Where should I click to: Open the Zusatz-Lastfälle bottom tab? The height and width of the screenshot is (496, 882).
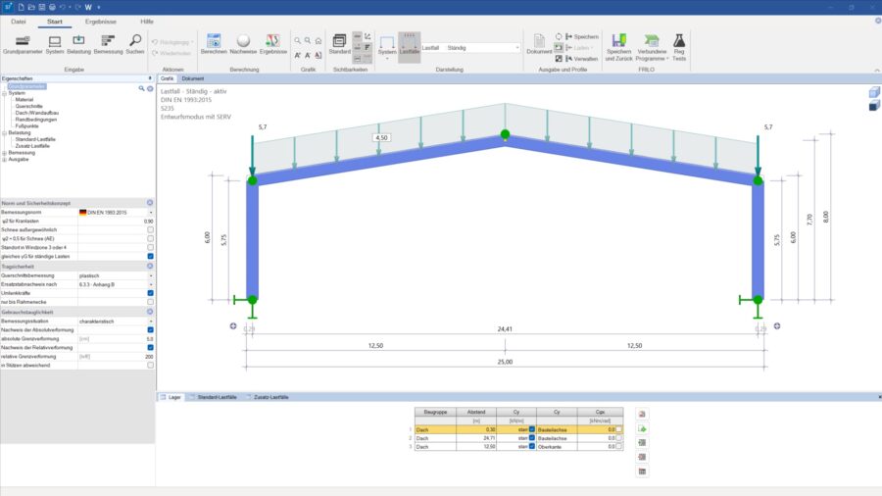coord(272,397)
